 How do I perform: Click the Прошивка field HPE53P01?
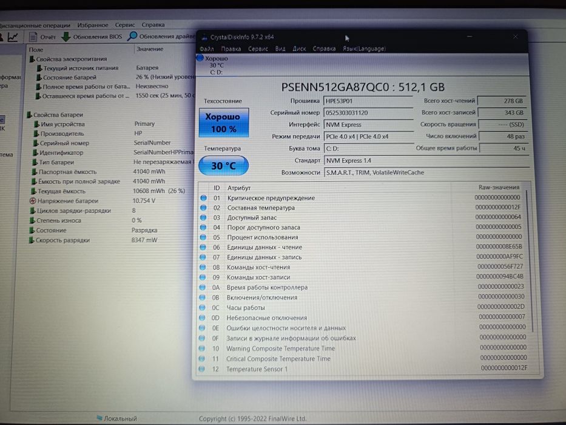coord(368,101)
